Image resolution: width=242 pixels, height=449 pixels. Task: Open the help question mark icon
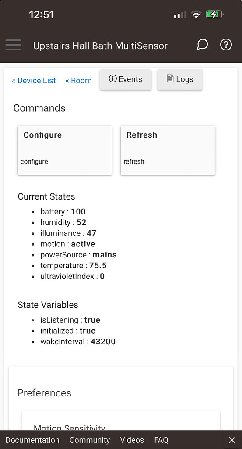click(x=226, y=45)
